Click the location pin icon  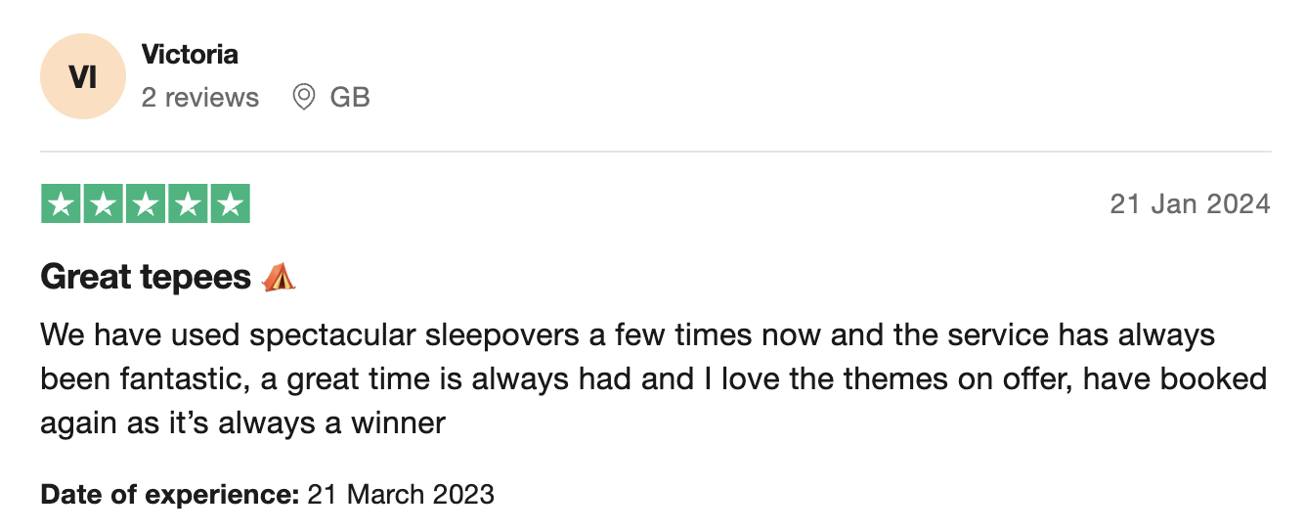(x=304, y=98)
